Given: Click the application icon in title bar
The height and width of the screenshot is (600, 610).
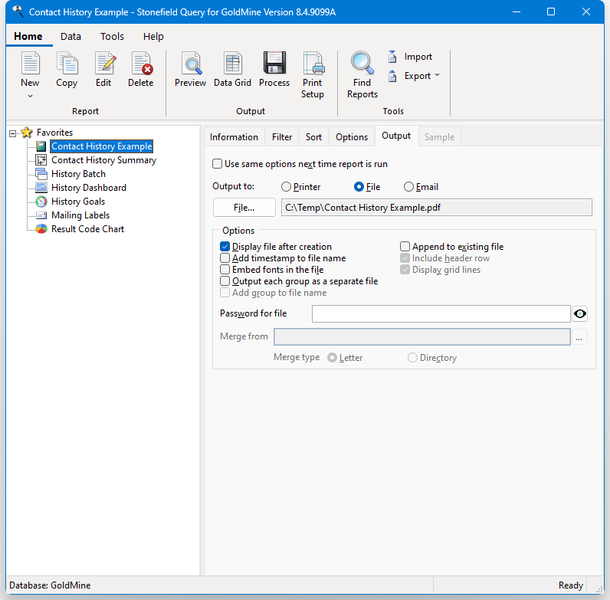Looking at the screenshot, I should coord(18,11).
